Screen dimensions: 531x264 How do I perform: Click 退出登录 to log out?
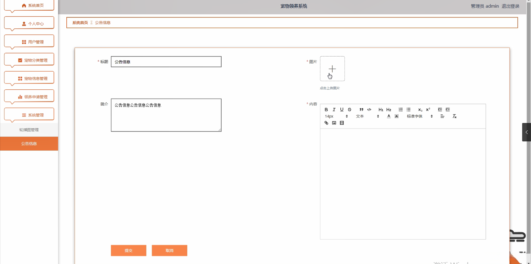point(510,6)
